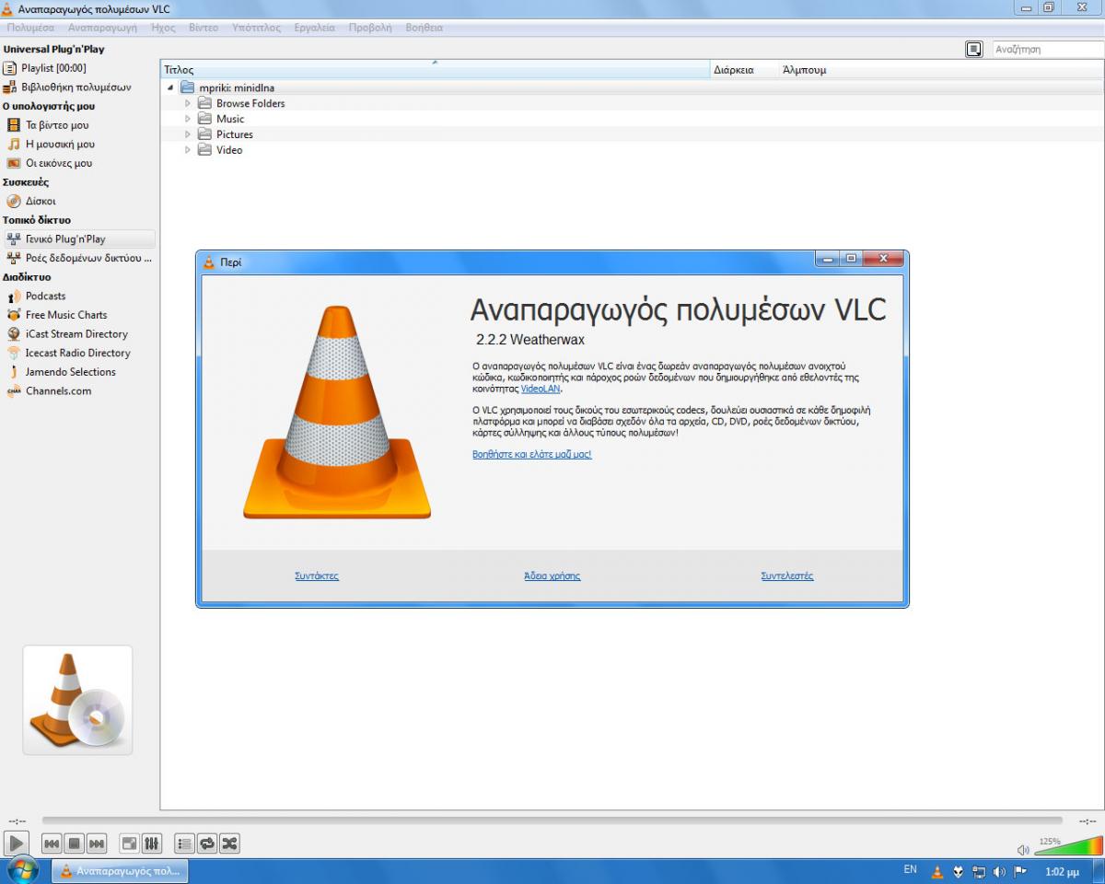Open the Συντάκτες link in About dialog

point(317,576)
